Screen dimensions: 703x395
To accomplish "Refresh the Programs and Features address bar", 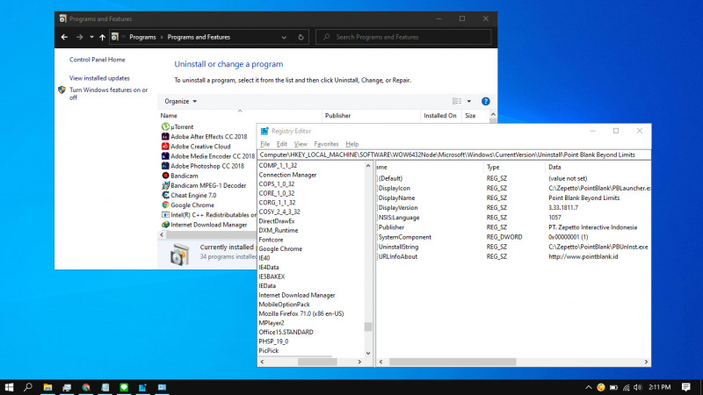I will click(301, 37).
